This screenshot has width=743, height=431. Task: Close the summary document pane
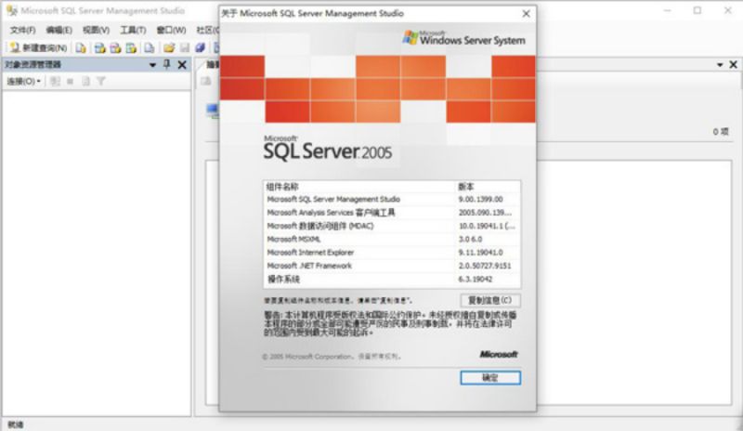(733, 64)
